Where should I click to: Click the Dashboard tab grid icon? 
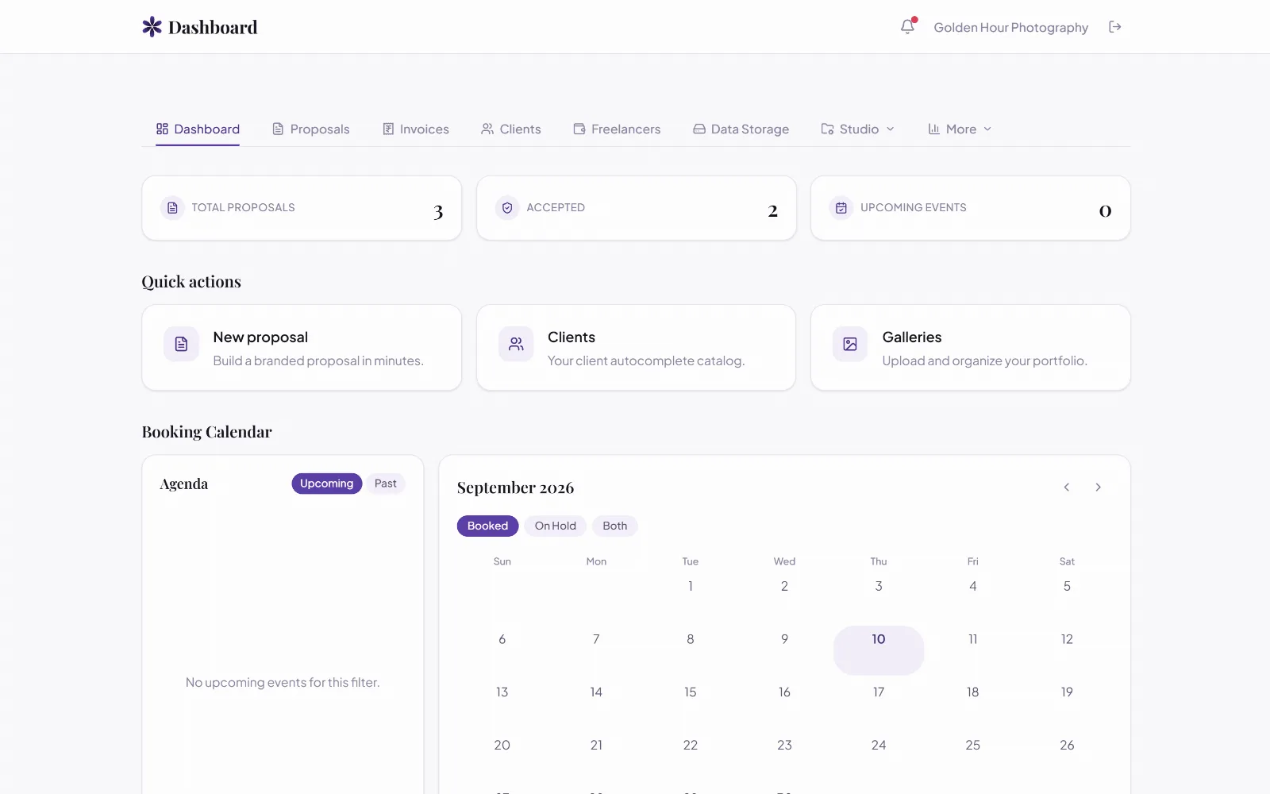[162, 129]
